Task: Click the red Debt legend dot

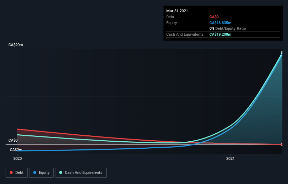Action: click(x=11, y=172)
